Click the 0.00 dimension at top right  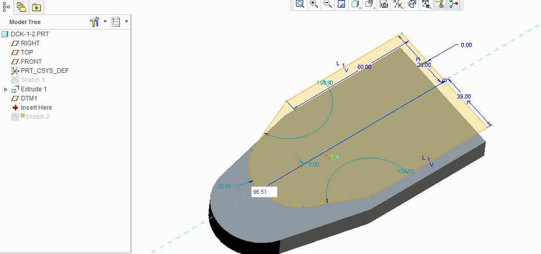pyautogui.click(x=466, y=45)
